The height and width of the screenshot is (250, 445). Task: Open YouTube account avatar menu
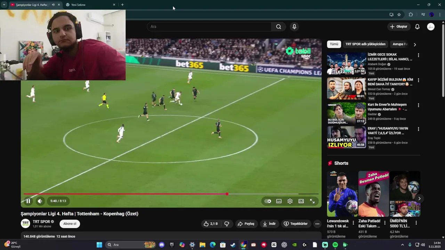[x=431, y=27]
